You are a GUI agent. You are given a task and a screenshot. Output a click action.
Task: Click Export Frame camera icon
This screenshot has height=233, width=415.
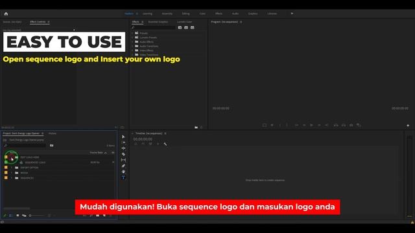[351, 125]
